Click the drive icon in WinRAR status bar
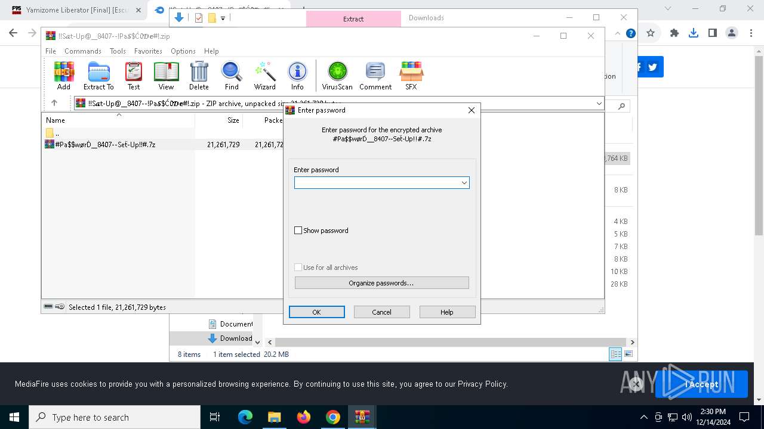 click(48, 307)
